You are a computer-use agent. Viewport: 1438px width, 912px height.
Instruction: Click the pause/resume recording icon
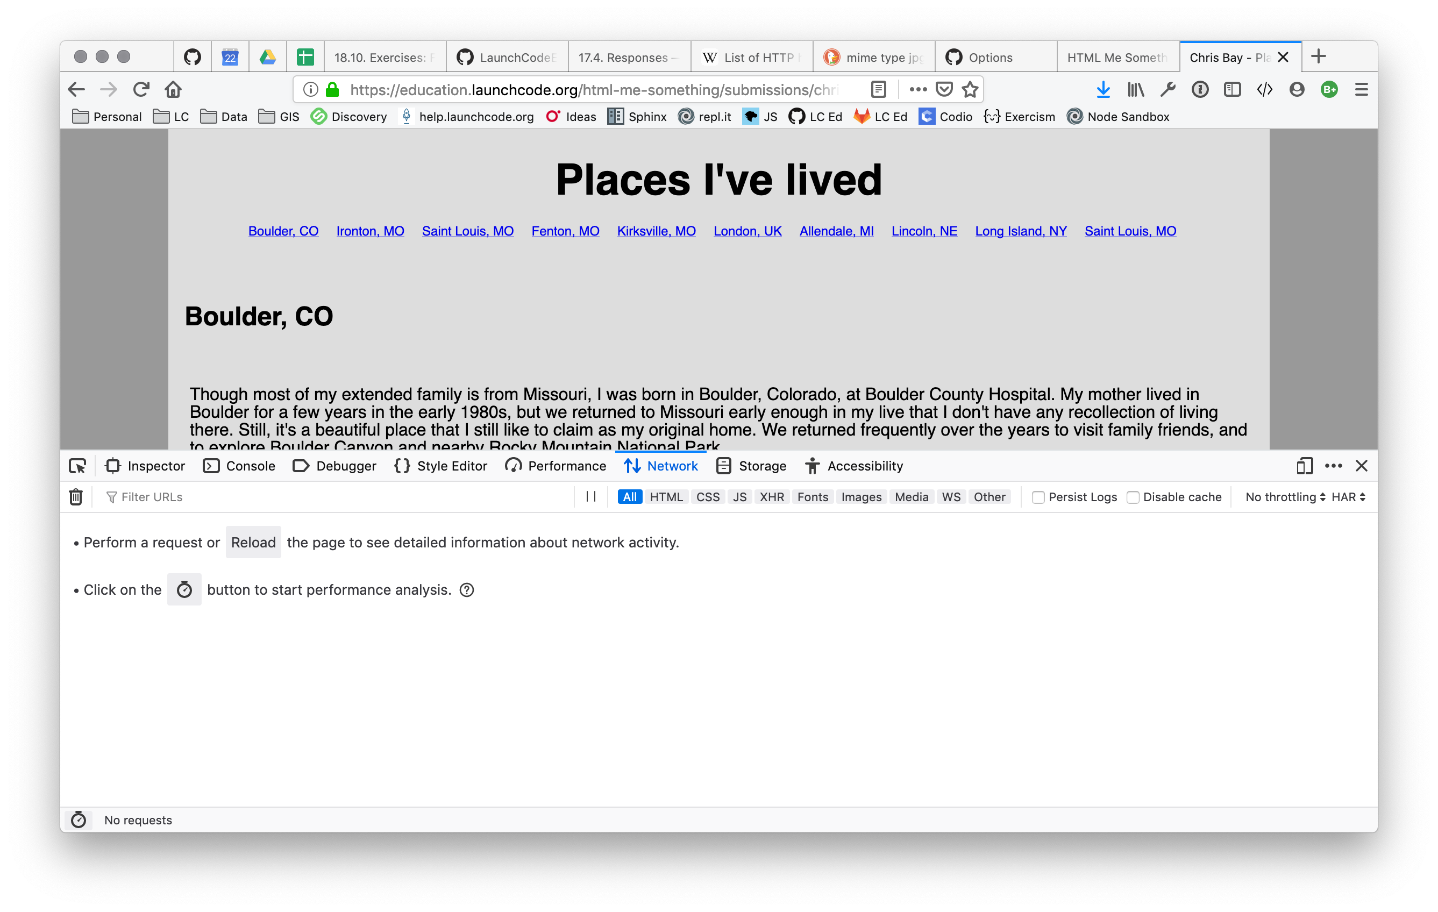591,497
